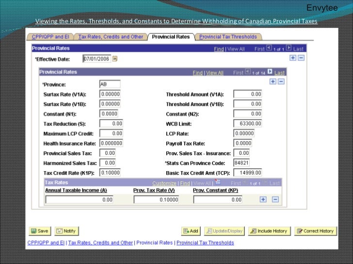Delete the effective-dated row beside Effective Date

[301, 58]
